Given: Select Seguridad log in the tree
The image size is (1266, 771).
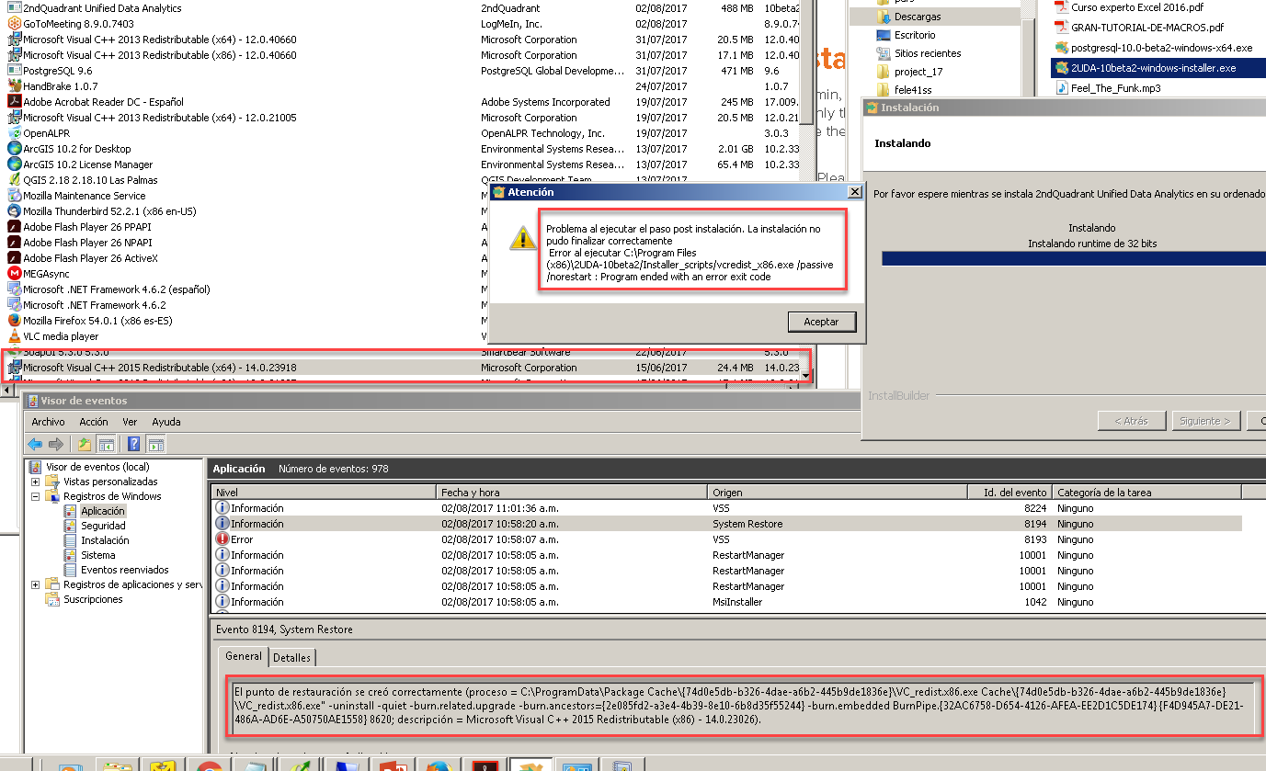Looking at the screenshot, I should [103, 526].
